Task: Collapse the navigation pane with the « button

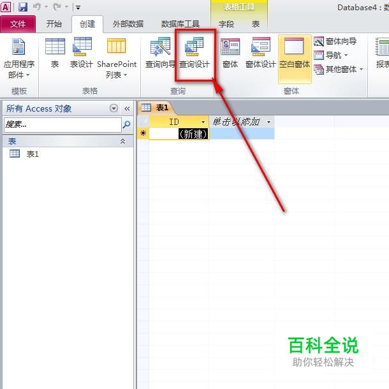Action: (127, 108)
